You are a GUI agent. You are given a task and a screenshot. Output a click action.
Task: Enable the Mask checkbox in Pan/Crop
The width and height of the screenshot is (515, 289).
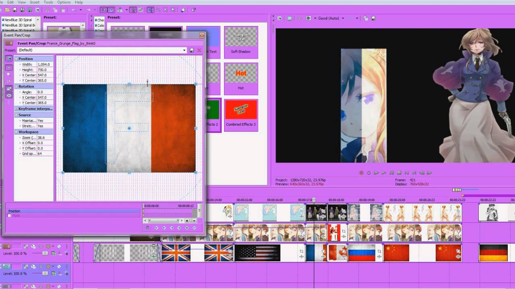(9, 216)
